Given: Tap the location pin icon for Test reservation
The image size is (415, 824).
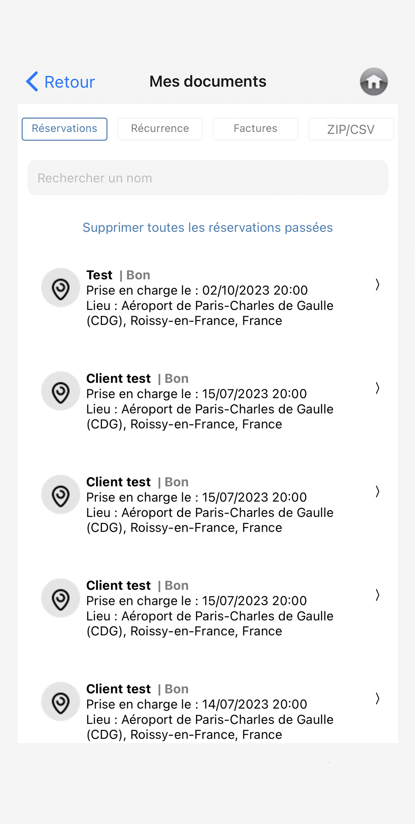Looking at the screenshot, I should click(60, 288).
